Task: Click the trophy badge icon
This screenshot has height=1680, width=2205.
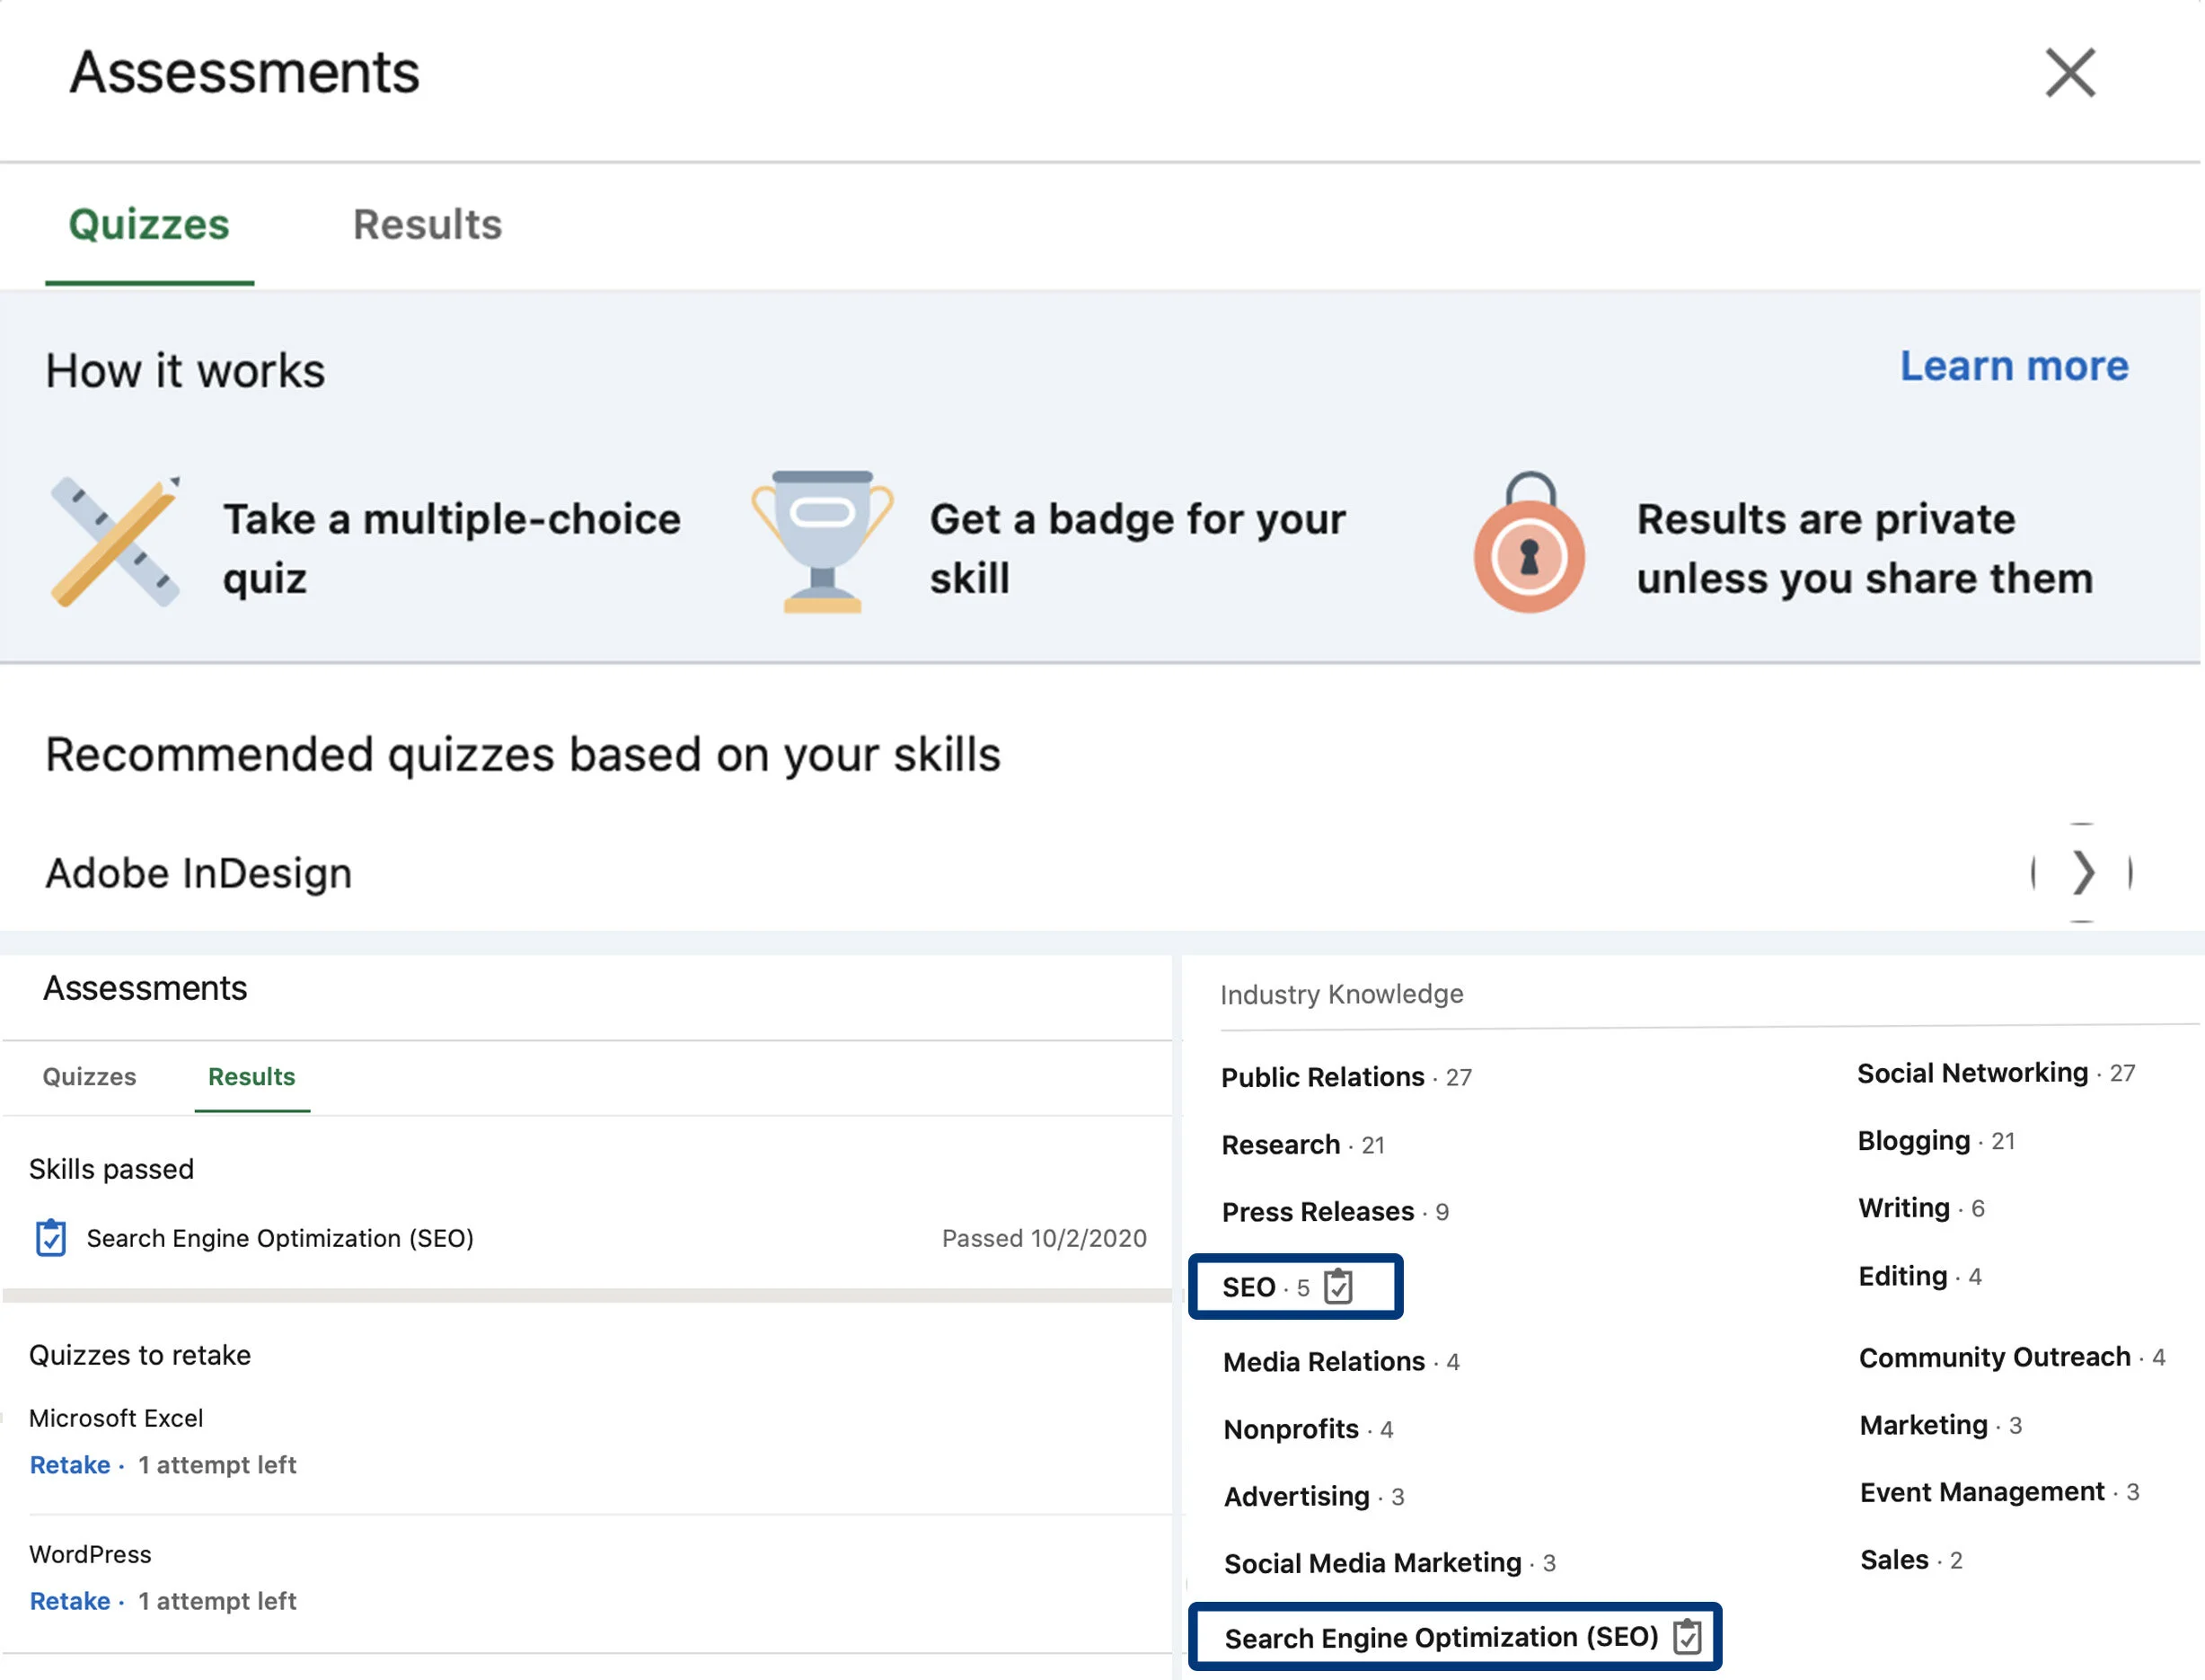Action: [x=822, y=541]
